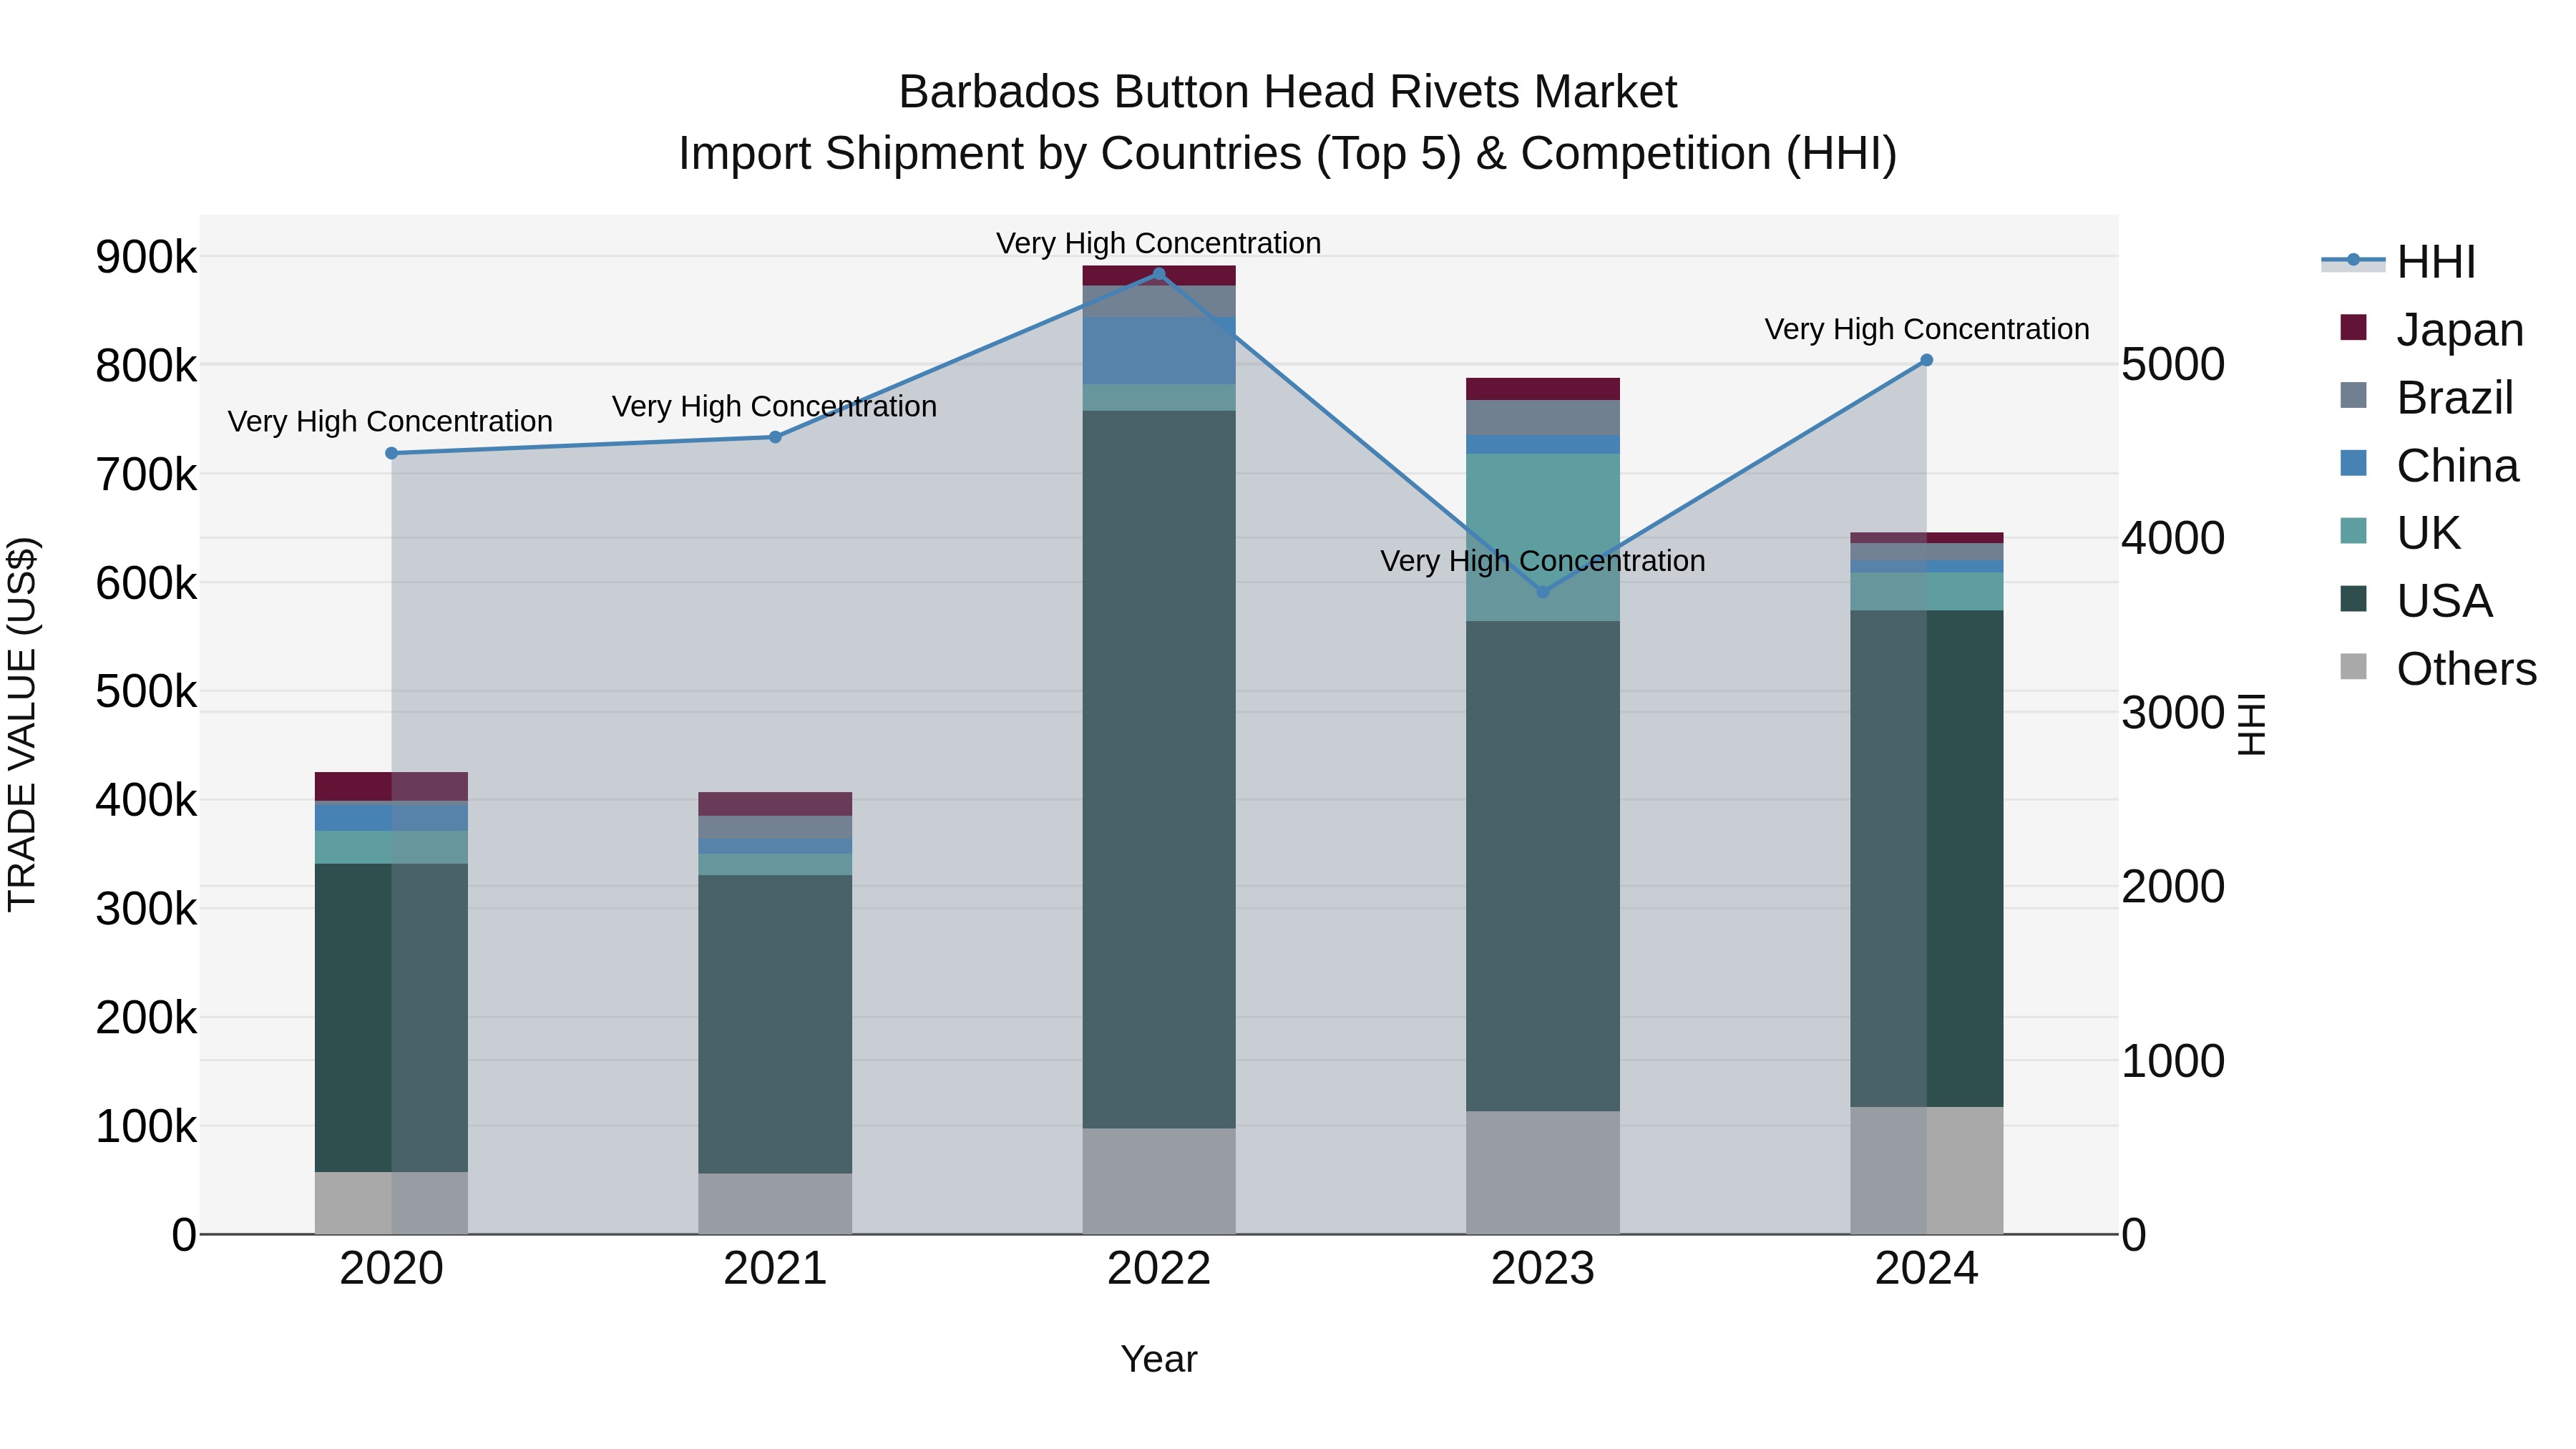Toggle the Others legend entry

[x=2438, y=668]
